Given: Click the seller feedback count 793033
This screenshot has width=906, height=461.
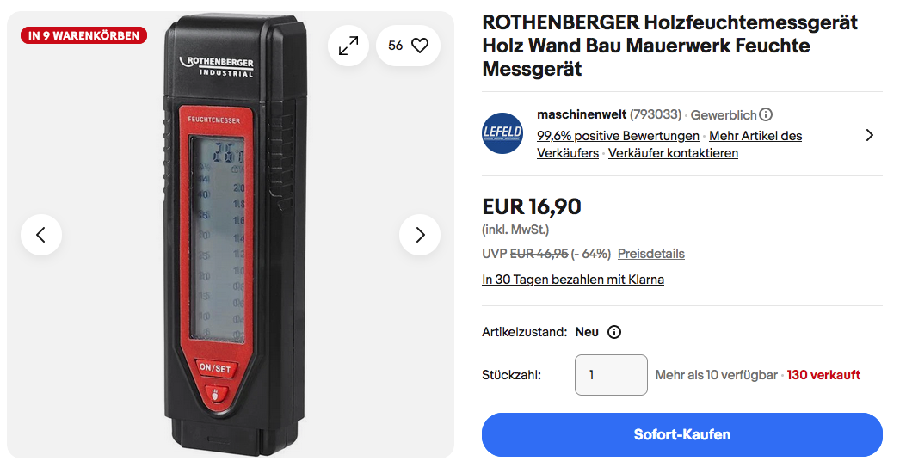Looking at the screenshot, I should pyautogui.click(x=656, y=114).
